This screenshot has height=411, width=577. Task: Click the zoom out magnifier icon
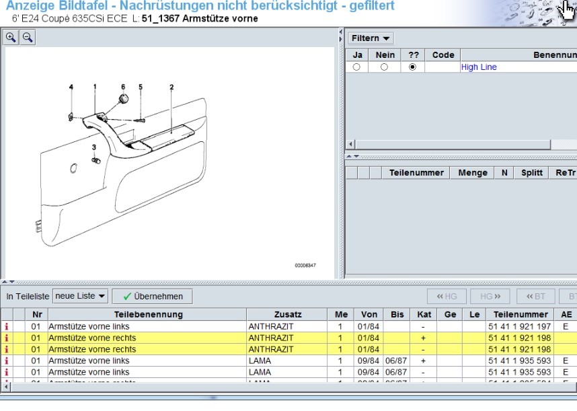(x=28, y=38)
